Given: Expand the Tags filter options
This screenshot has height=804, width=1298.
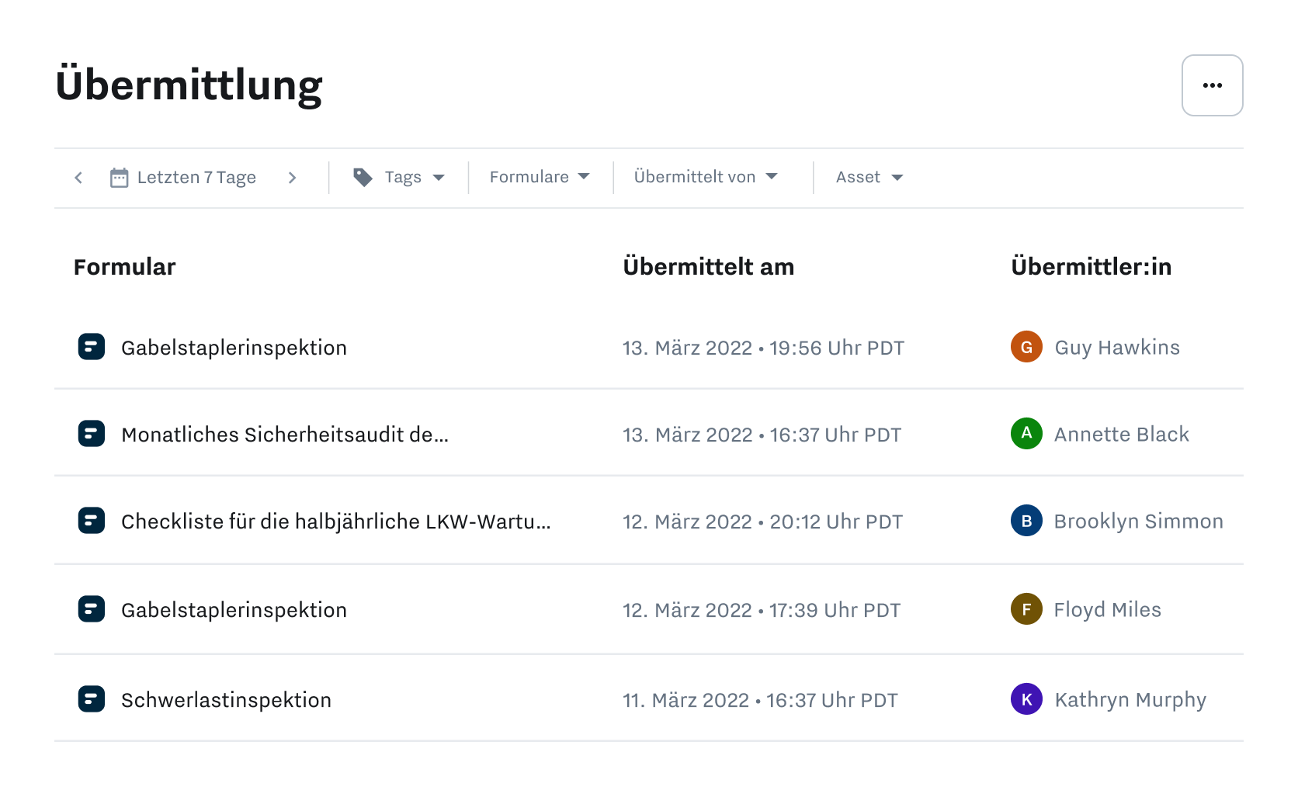Looking at the screenshot, I should pos(403,177).
